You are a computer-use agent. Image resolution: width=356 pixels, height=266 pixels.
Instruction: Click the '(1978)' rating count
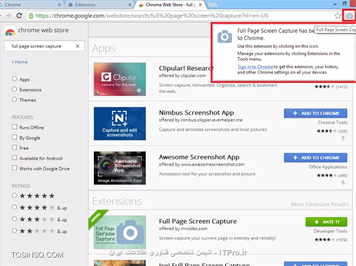click(x=342, y=240)
